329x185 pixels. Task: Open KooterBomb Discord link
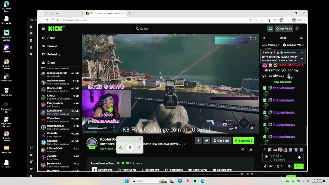pyautogui.click(x=222, y=170)
